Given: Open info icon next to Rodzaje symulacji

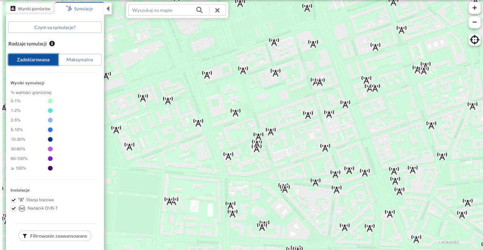Looking at the screenshot, I should coord(52,43).
